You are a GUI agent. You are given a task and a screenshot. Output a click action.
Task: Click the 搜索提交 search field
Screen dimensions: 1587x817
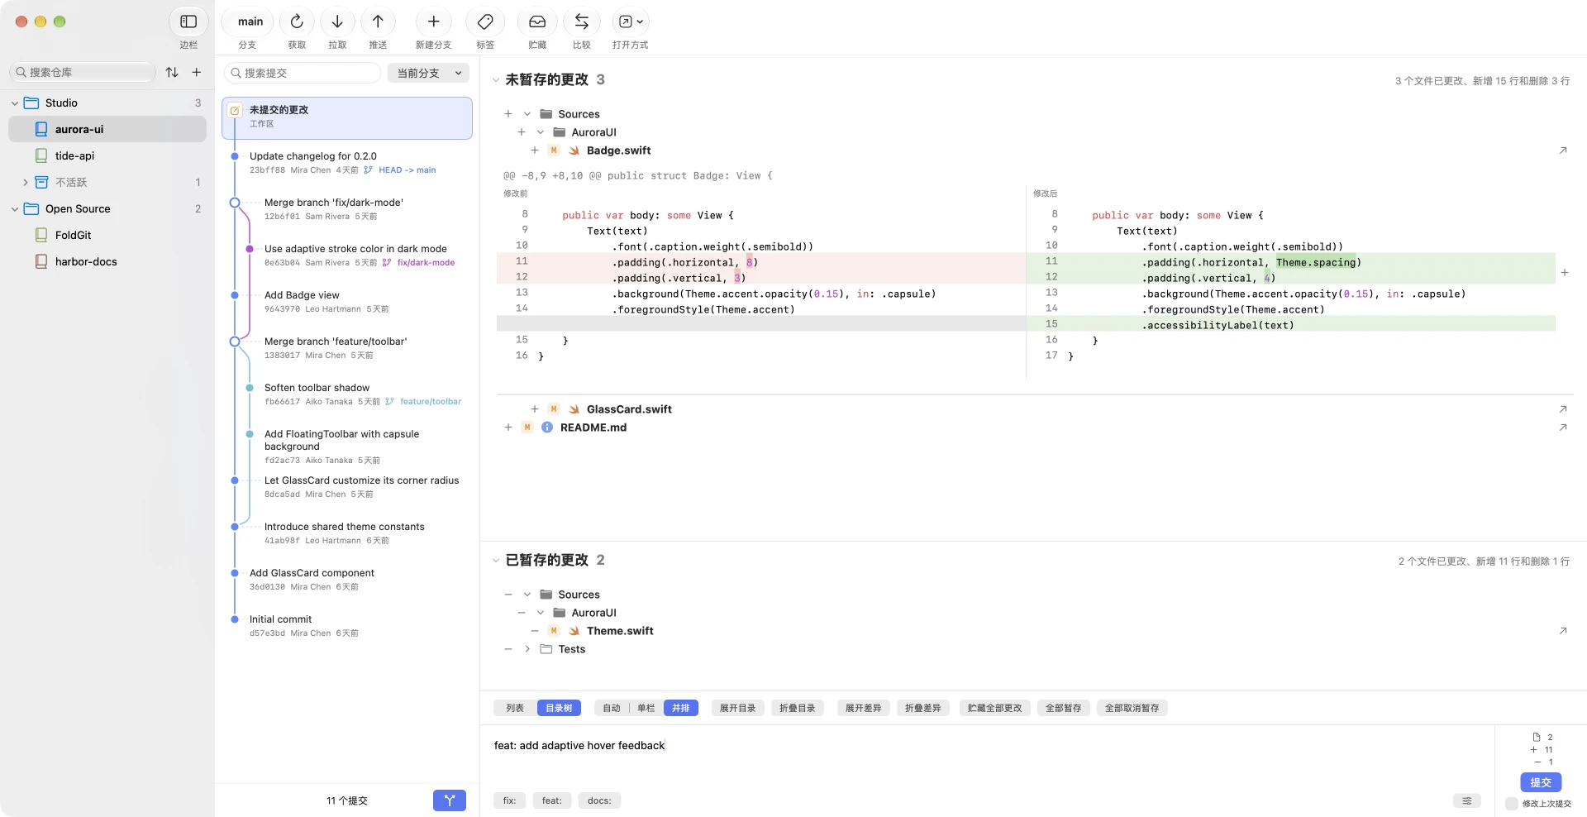point(303,73)
